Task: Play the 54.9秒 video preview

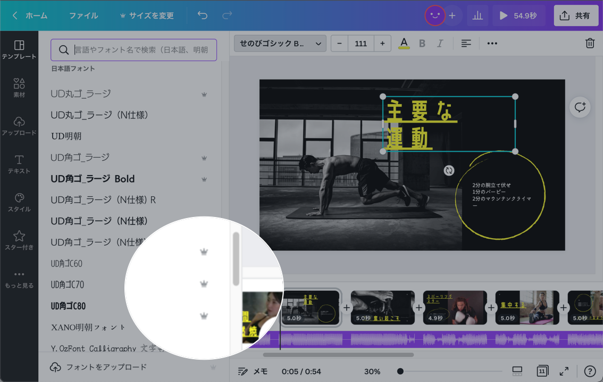Action: (519, 16)
